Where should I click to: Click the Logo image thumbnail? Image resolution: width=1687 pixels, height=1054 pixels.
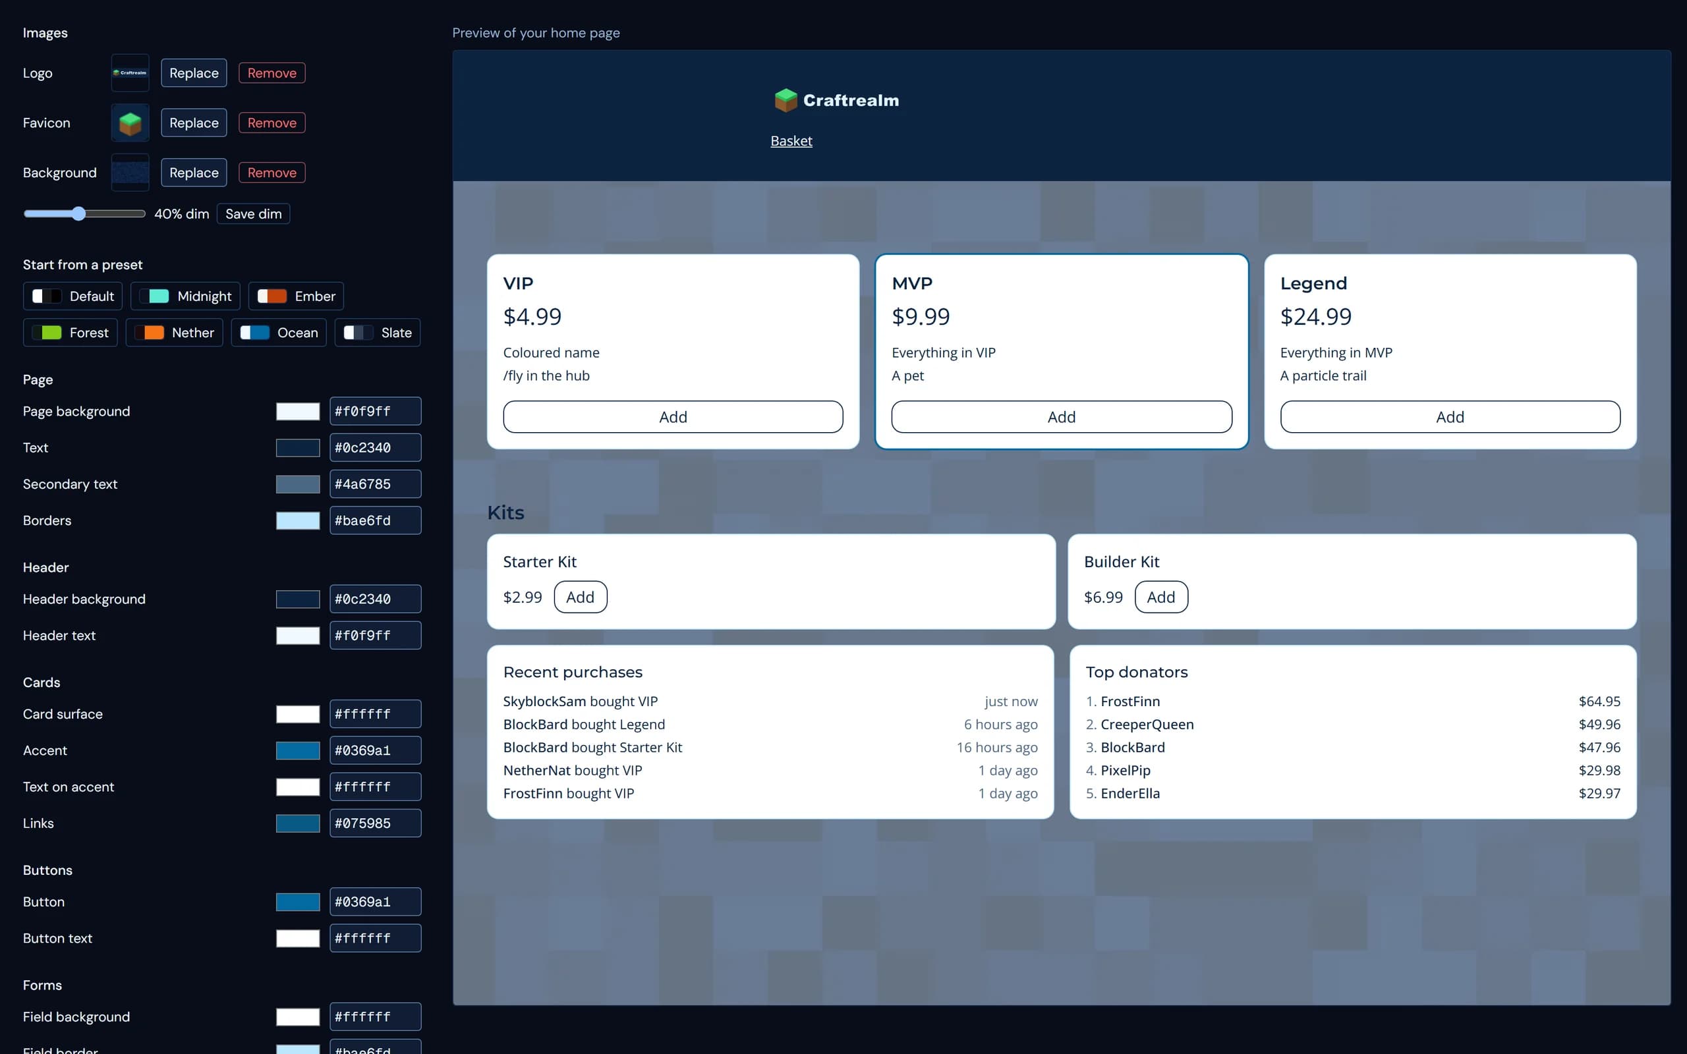click(x=130, y=72)
